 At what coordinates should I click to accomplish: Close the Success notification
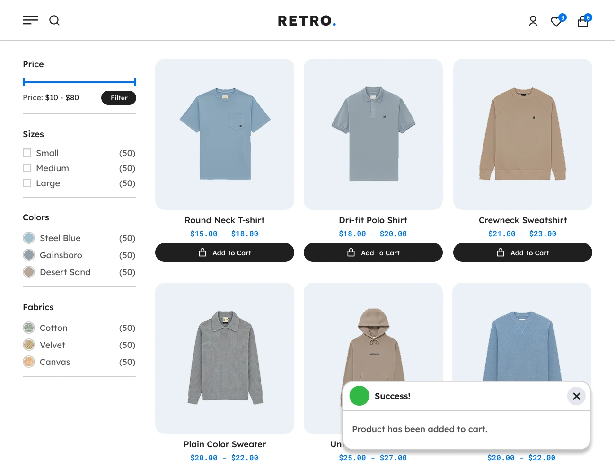pyautogui.click(x=576, y=396)
